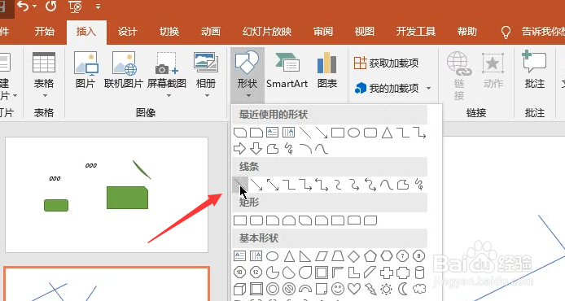This screenshot has width=565, height=301.
Task: Open the 帮助 help tab
Action: (x=467, y=32)
